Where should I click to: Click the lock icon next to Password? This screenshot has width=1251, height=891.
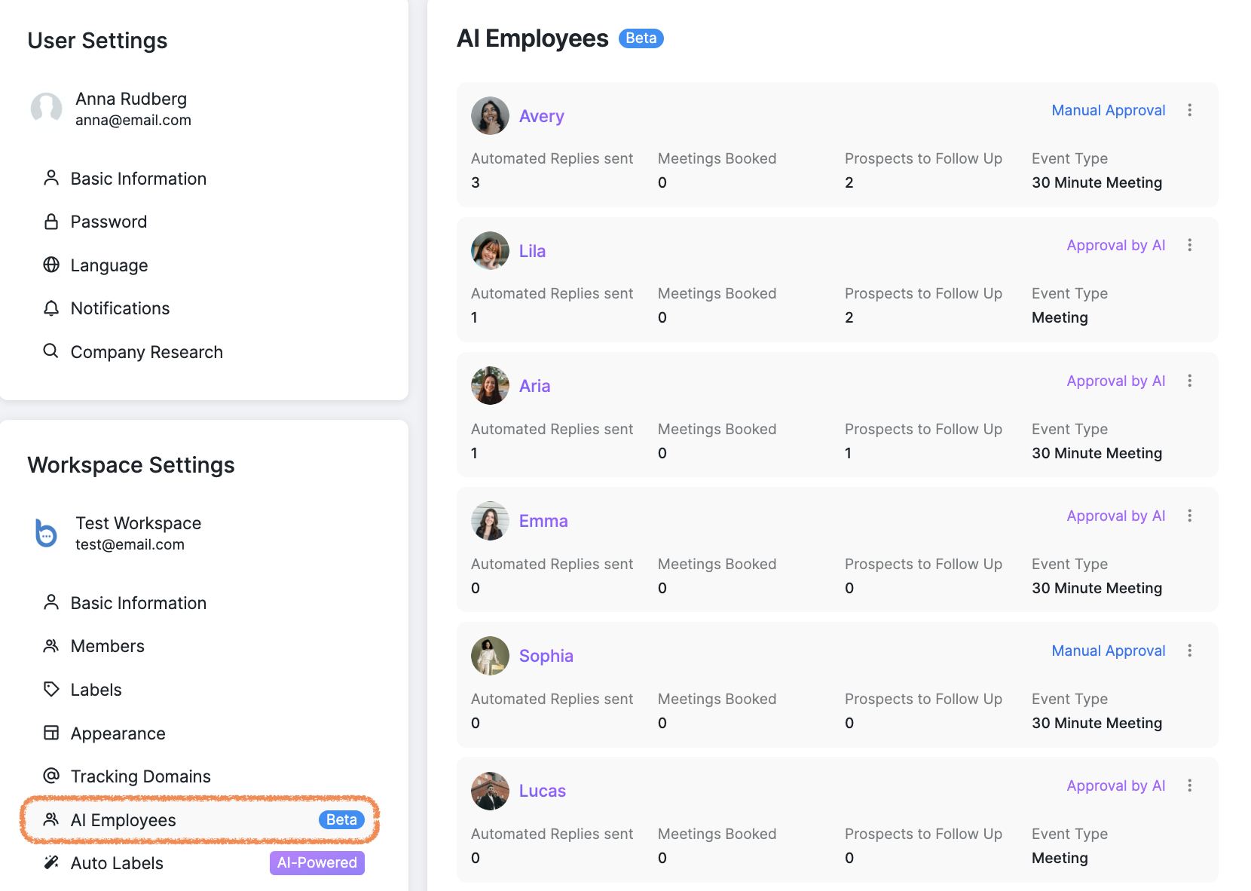[x=51, y=222]
